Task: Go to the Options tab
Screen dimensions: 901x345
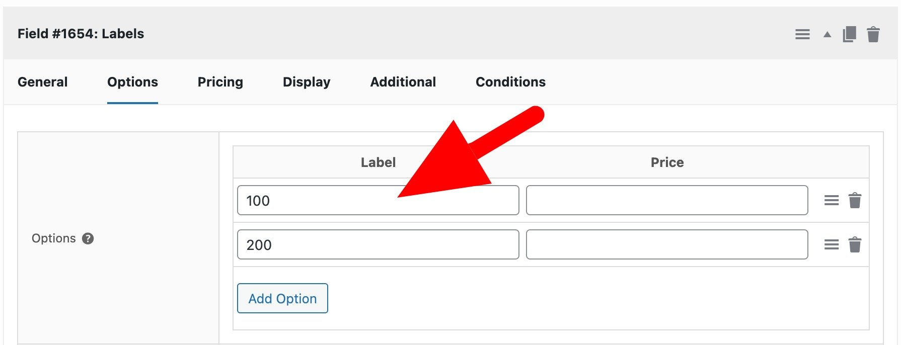Action: click(x=132, y=81)
